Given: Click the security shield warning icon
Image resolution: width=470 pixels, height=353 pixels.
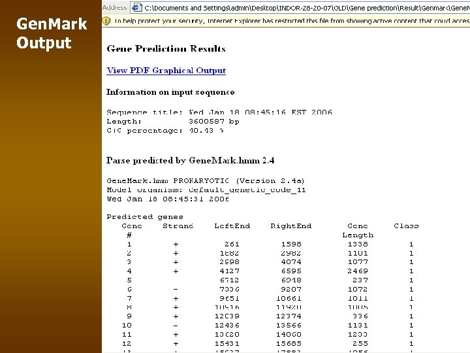Looking at the screenshot, I should tap(106, 21).
